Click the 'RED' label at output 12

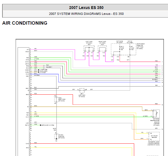(156, 104)
